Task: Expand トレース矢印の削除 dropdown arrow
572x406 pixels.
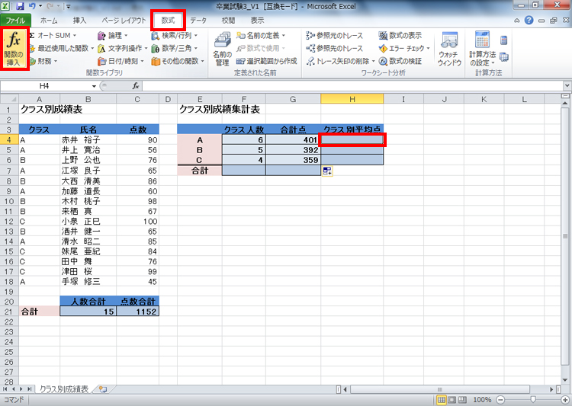Action: 373,61
